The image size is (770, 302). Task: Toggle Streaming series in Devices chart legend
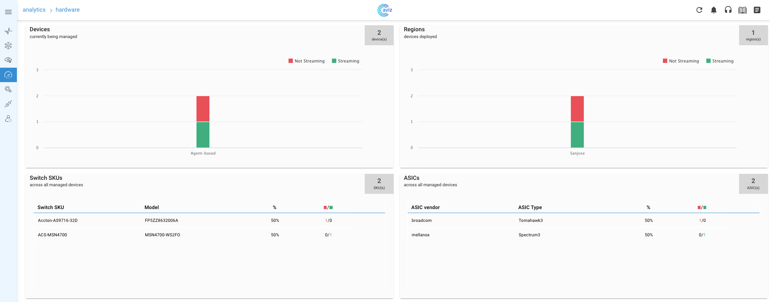tap(345, 61)
